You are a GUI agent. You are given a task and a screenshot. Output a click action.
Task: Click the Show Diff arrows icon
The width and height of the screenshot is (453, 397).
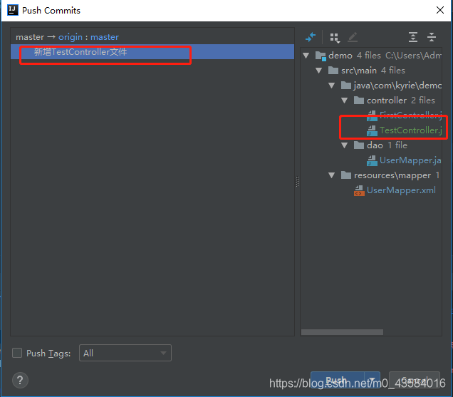tap(311, 37)
